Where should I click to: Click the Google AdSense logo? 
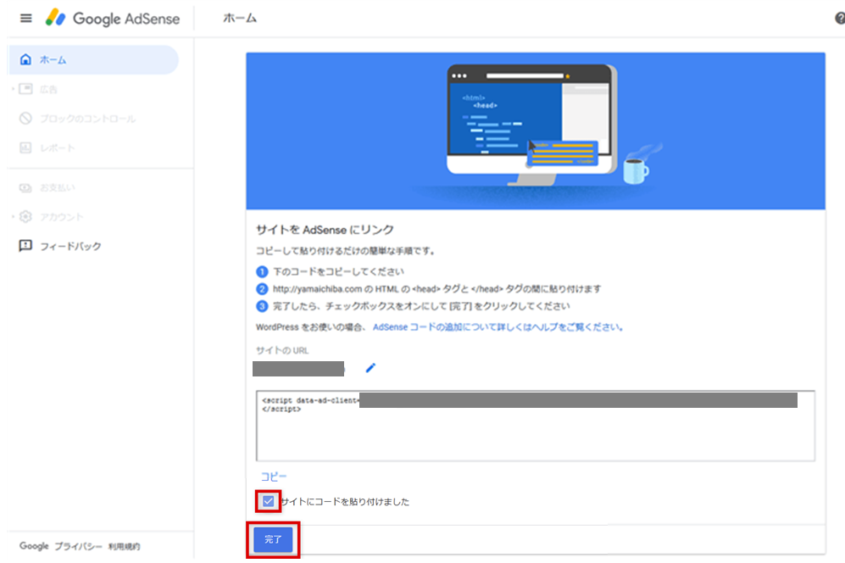pos(112,19)
